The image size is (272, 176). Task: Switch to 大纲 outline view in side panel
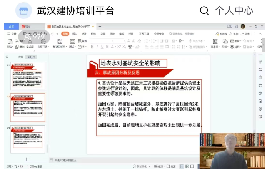pos(20,57)
